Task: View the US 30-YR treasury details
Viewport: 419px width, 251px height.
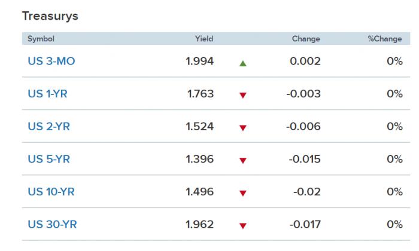Action: tap(53, 225)
